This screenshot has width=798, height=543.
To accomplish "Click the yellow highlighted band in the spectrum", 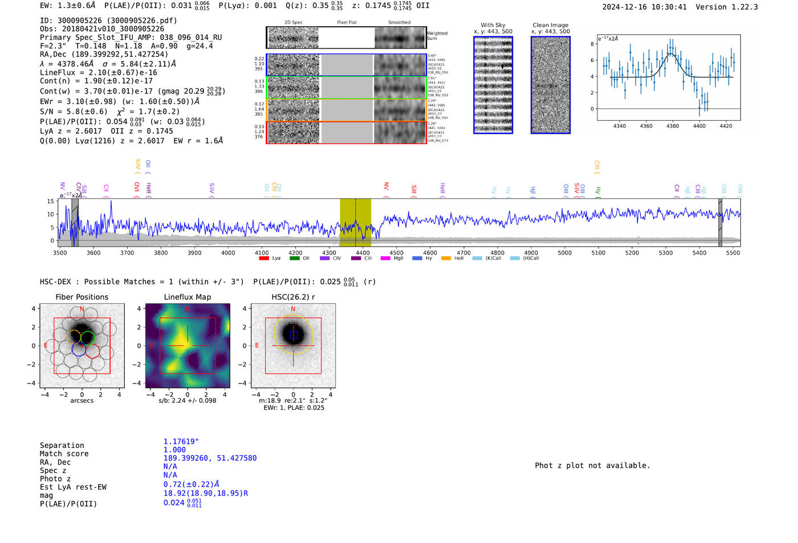I will pos(355,222).
